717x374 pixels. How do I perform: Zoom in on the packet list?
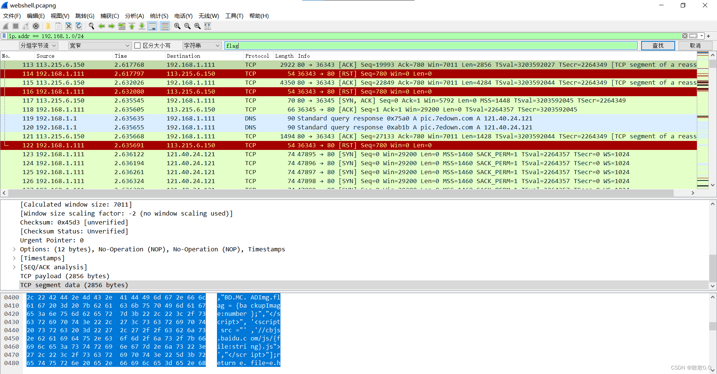click(x=177, y=26)
